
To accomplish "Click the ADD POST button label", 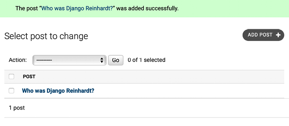I will tap(260, 35).
